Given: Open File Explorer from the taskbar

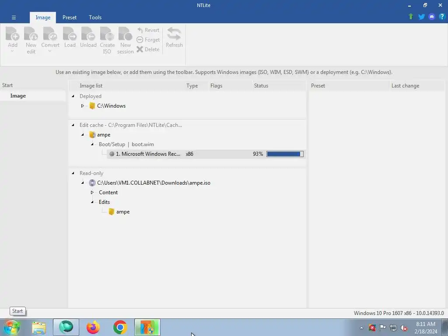Looking at the screenshot, I should click(39, 327).
